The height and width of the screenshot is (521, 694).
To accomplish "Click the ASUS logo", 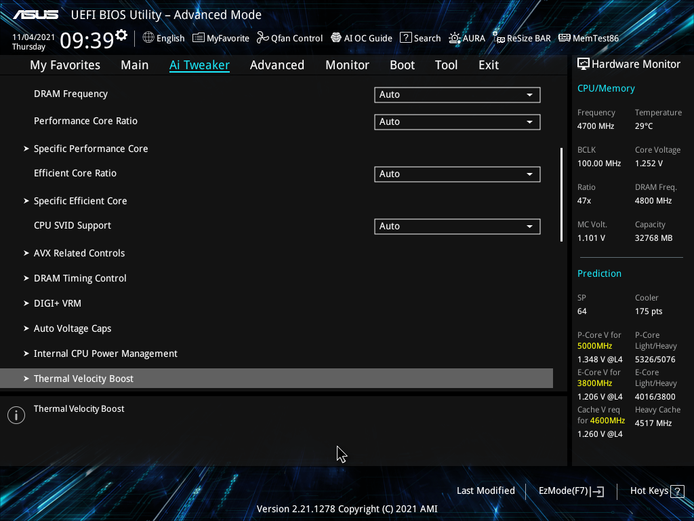I will click(x=36, y=15).
